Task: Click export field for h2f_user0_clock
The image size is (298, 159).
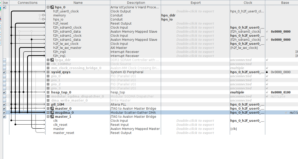Action: pyautogui.click(x=195, y=11)
